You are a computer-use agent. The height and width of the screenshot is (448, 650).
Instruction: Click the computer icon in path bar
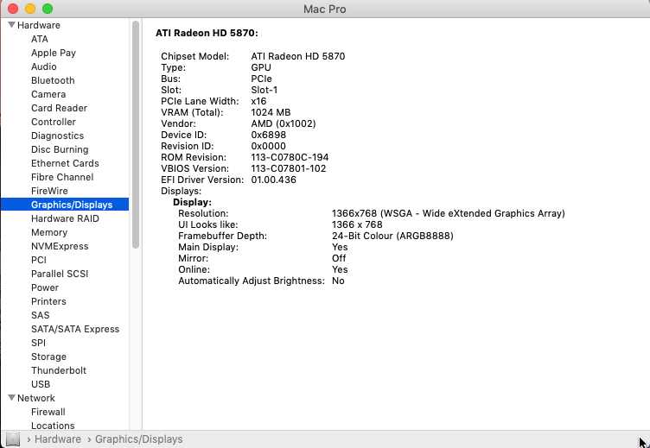point(13,439)
